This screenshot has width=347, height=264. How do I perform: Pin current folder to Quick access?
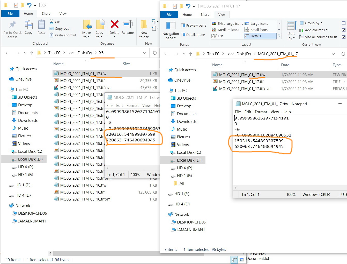tap(12, 29)
